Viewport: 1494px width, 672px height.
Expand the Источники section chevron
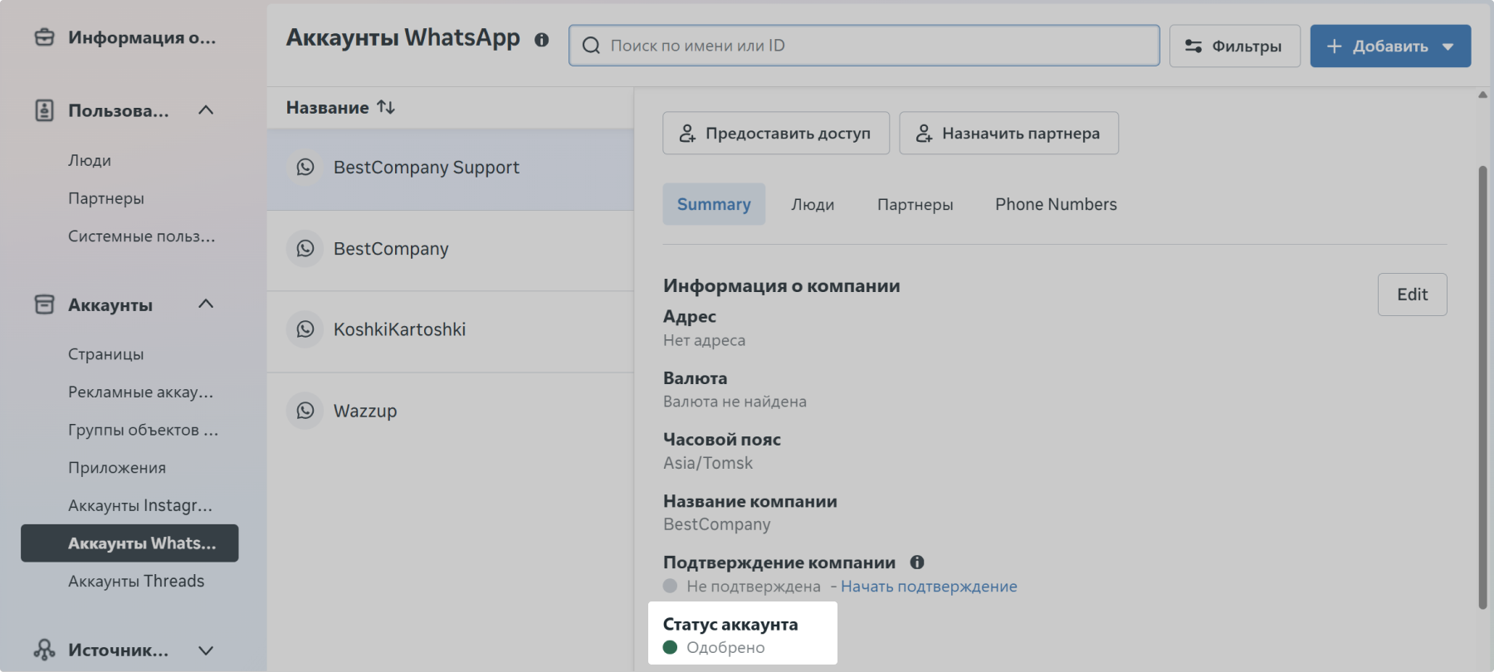[x=206, y=650]
